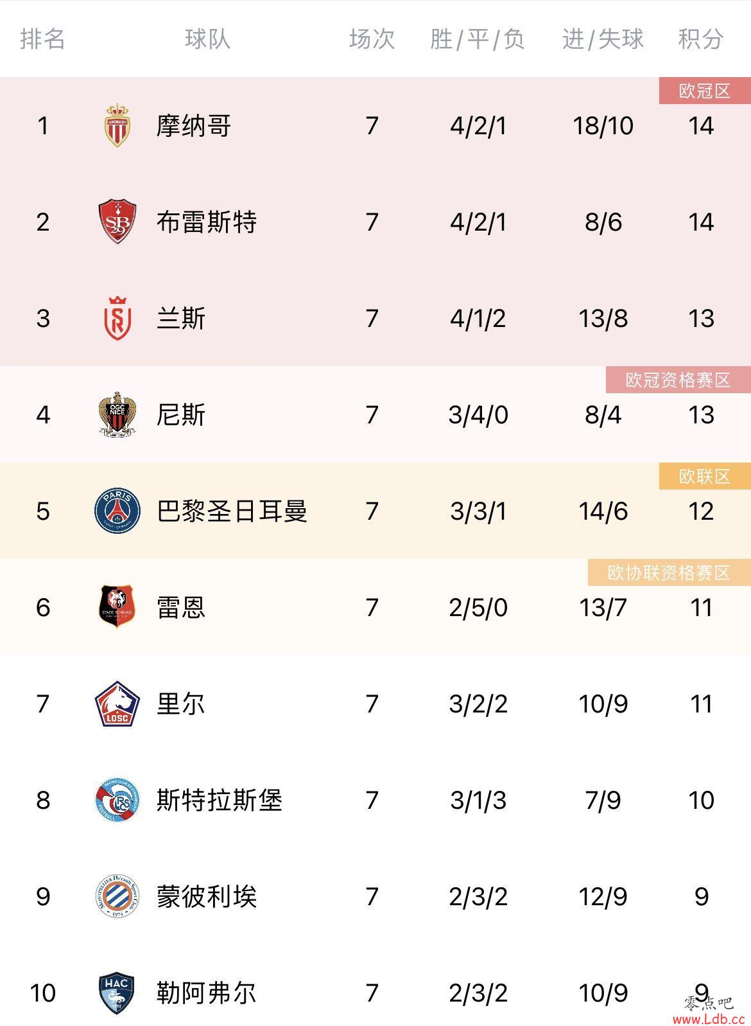Select the Reims red crest logo
Viewport: 751px width, 1026px height.
pyautogui.click(x=117, y=318)
